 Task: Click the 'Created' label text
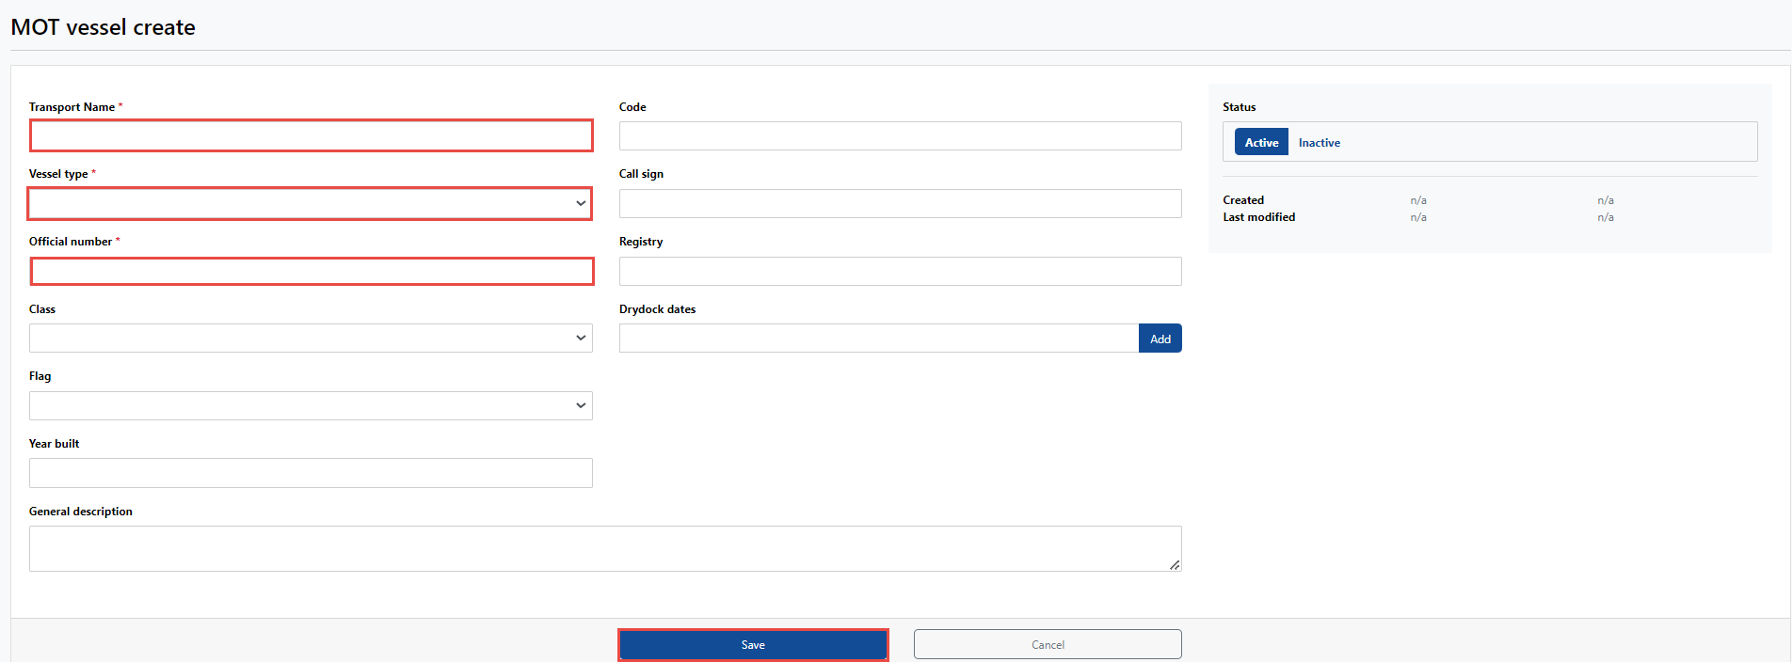point(1243,200)
